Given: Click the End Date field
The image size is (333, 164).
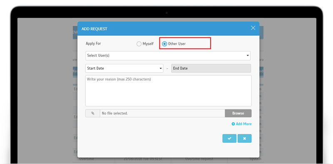Looking at the screenshot, I should coord(211,69).
